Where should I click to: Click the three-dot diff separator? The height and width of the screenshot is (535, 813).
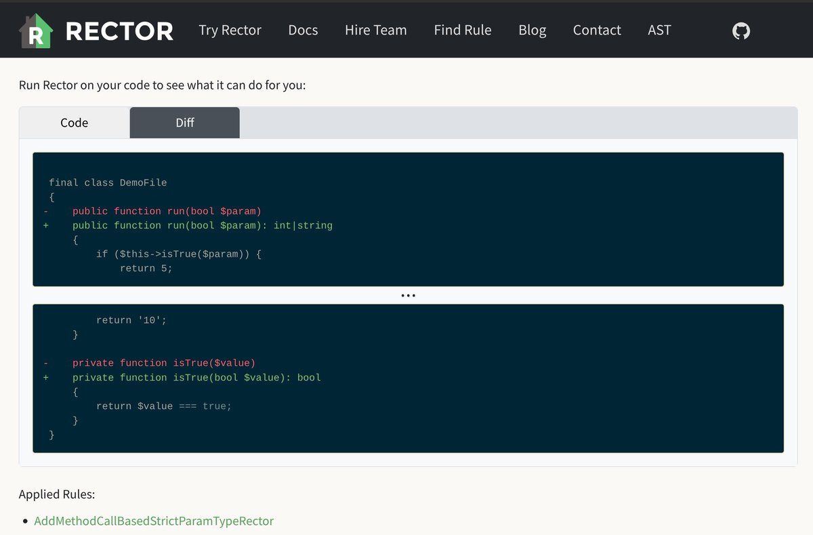coord(408,295)
